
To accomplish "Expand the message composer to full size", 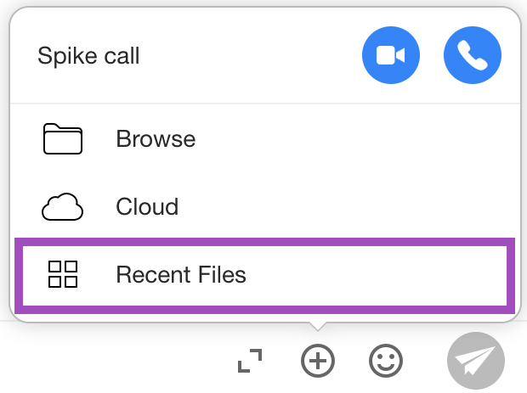I will pyautogui.click(x=250, y=361).
